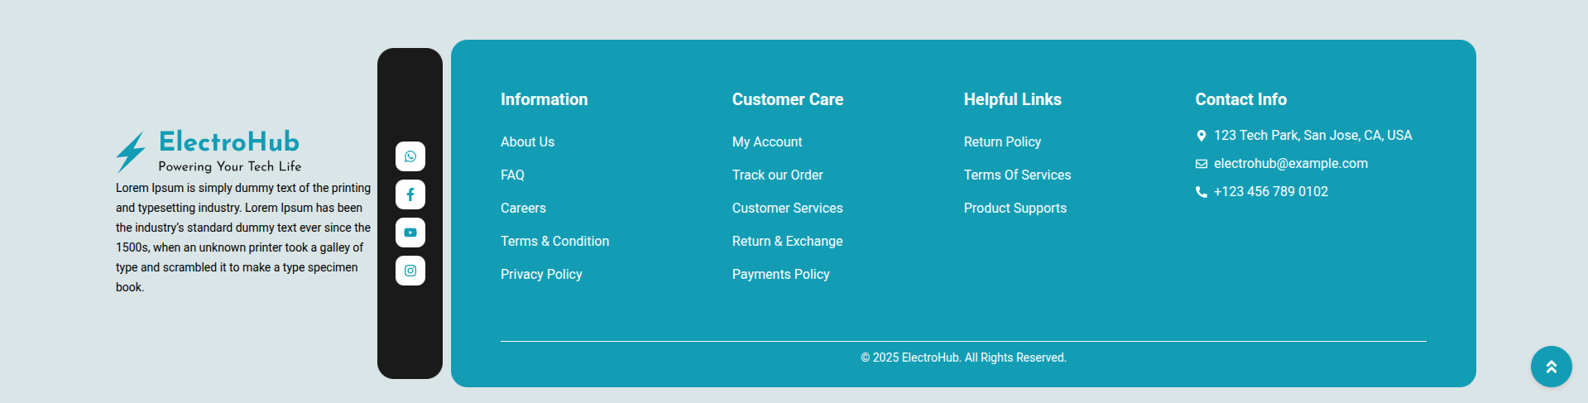Open the YouTube social icon
The width and height of the screenshot is (1588, 403).
(410, 233)
